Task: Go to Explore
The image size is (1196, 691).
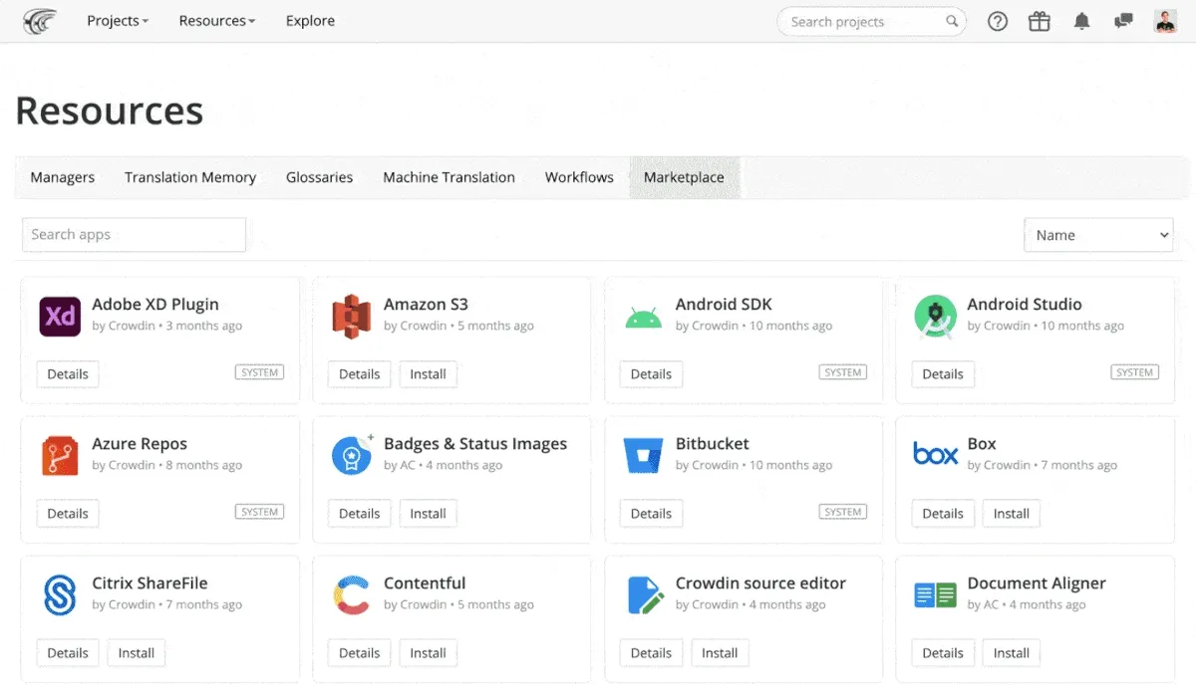Action: pos(310,21)
